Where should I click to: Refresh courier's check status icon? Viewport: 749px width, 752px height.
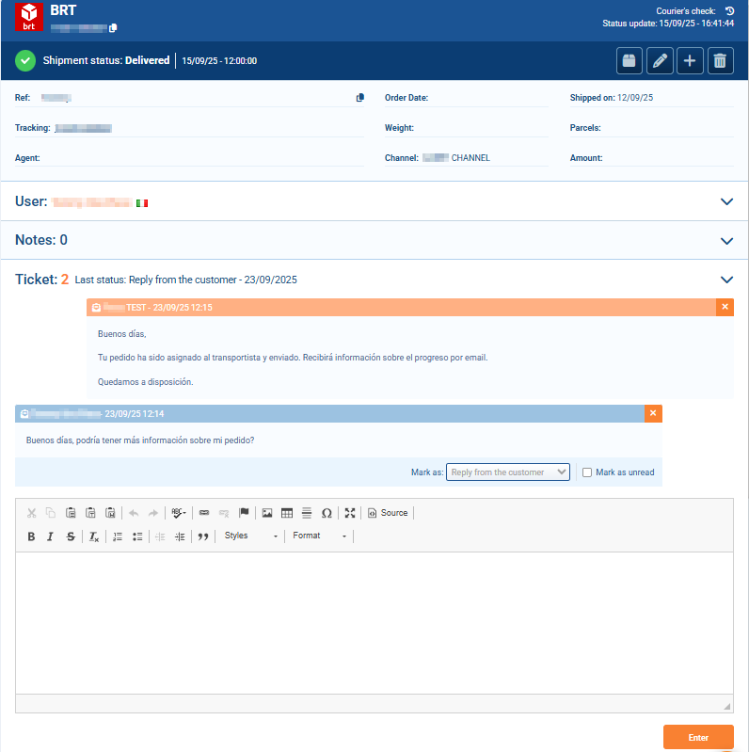(729, 10)
